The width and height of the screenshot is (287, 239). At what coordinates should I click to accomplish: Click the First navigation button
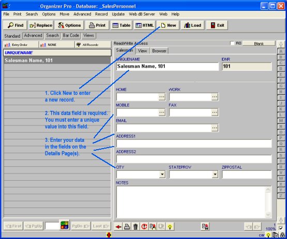point(13,226)
